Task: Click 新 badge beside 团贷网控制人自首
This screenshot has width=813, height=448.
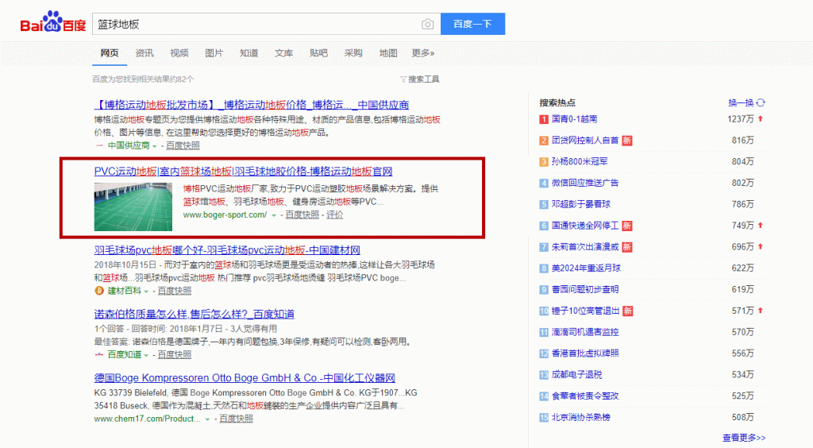Action: (627, 141)
